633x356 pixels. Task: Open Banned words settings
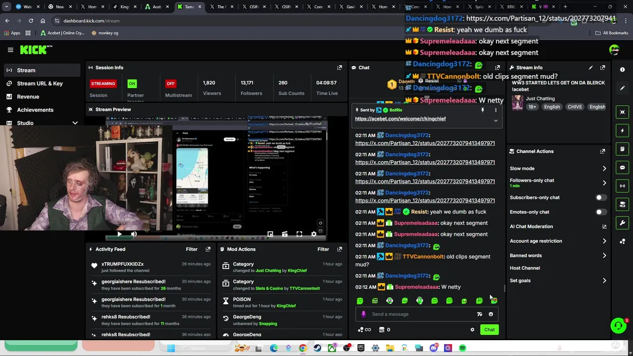point(558,256)
